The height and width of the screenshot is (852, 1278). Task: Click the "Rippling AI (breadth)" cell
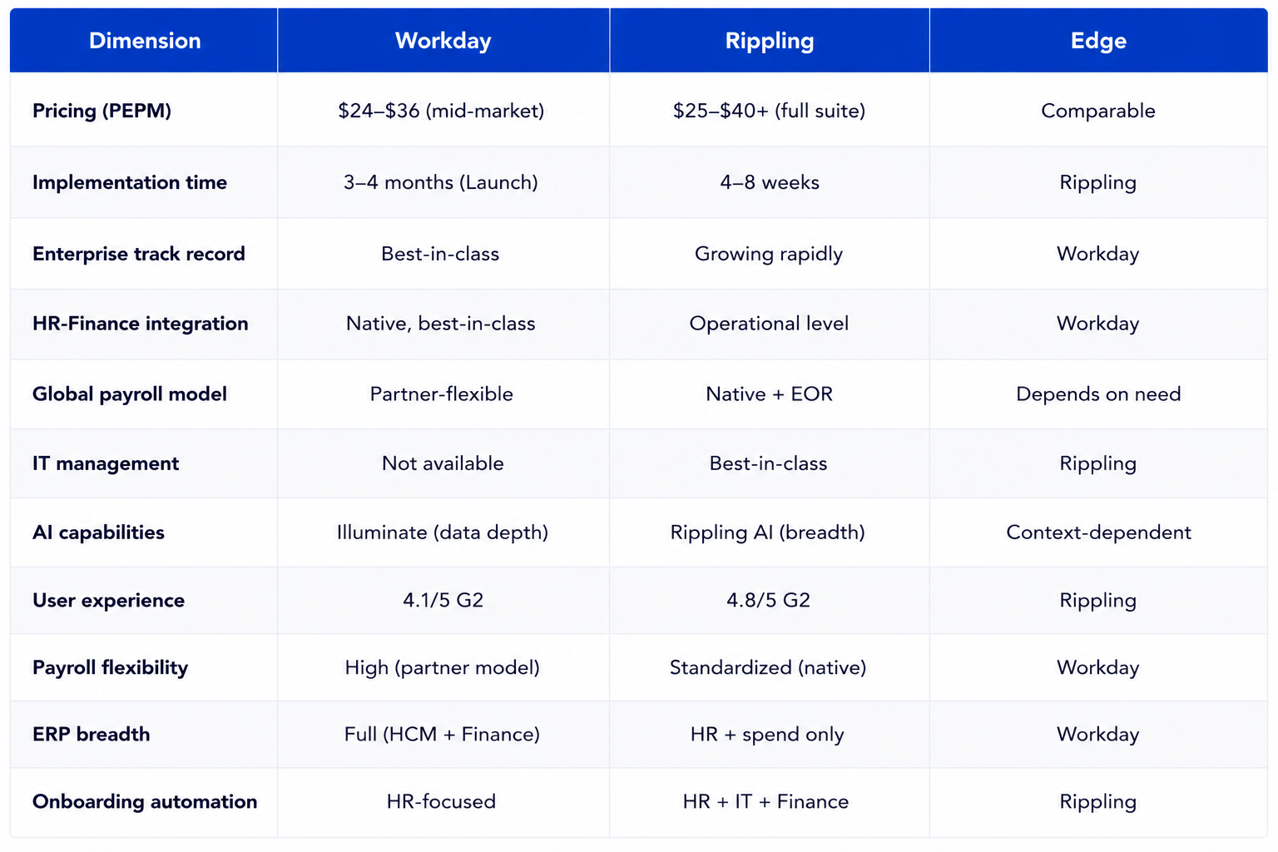coord(768,532)
